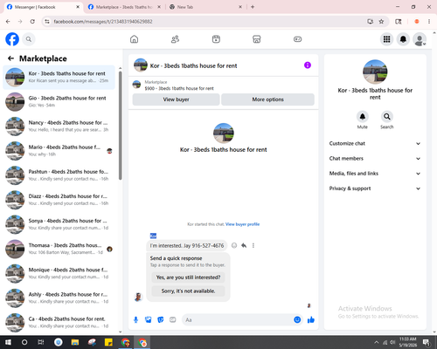Click the back arrow next to Marketplace
The height and width of the screenshot is (349, 437).
click(x=10, y=58)
